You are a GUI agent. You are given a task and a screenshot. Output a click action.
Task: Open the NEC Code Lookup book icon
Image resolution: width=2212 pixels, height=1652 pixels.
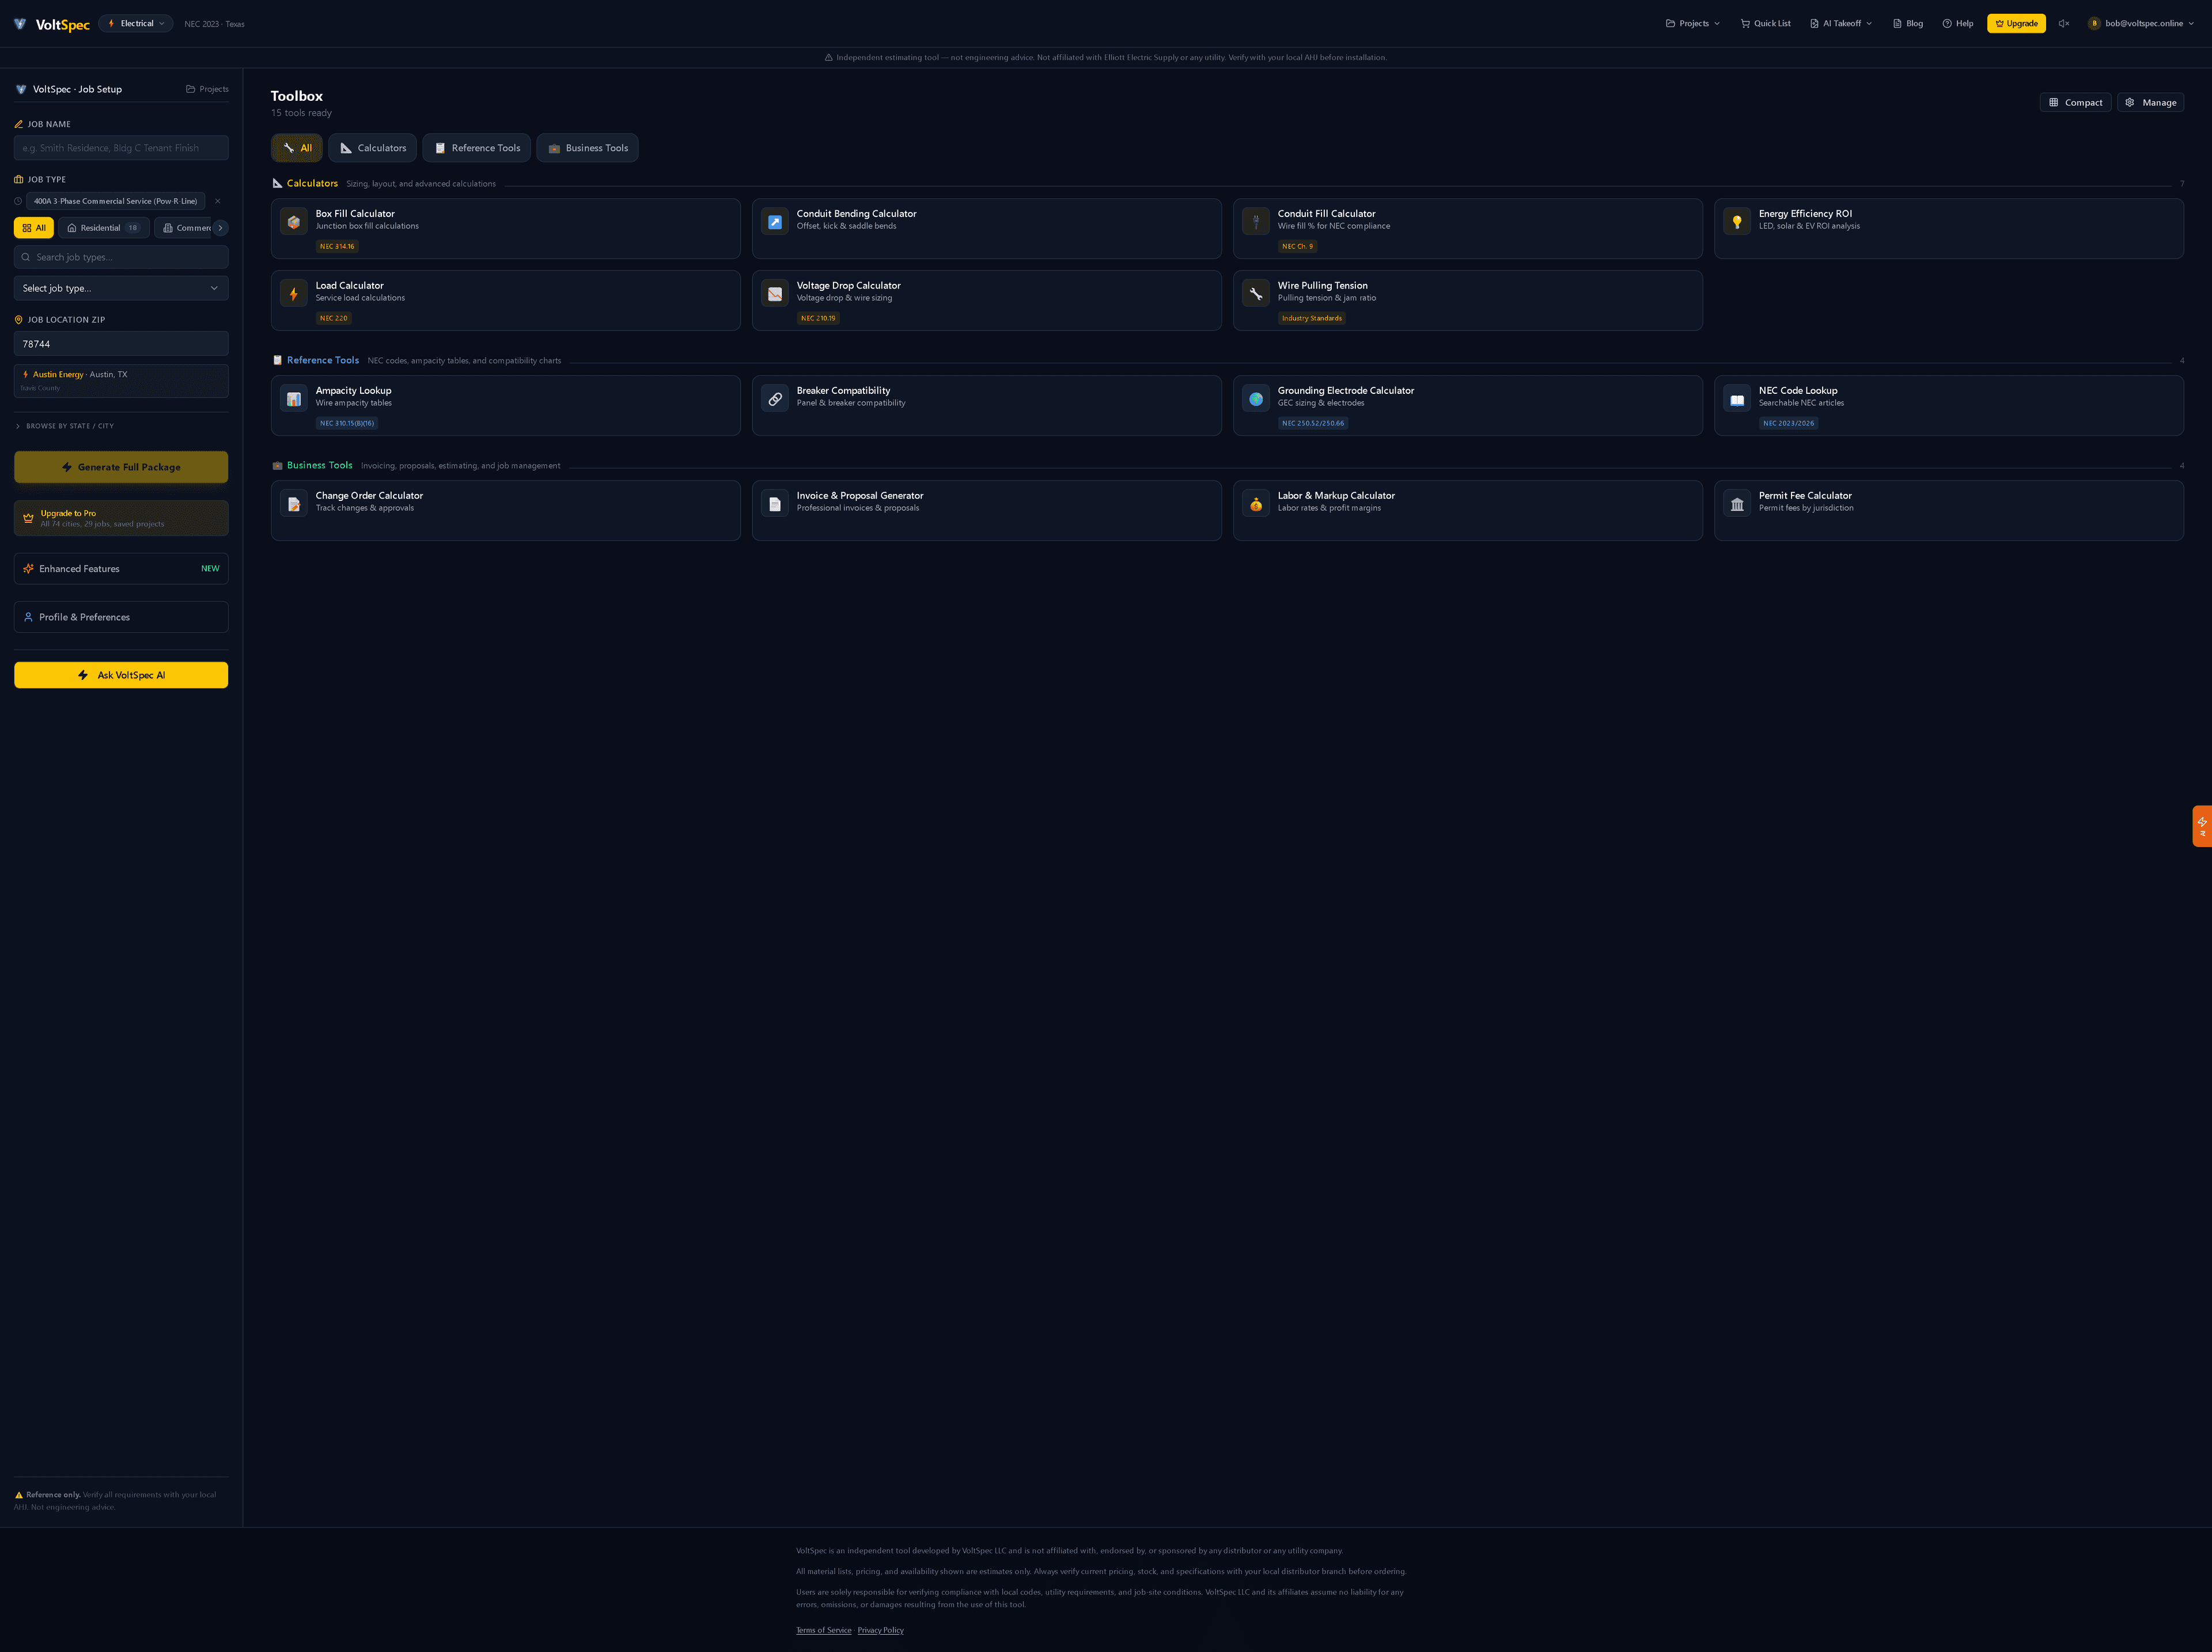coord(1737,399)
